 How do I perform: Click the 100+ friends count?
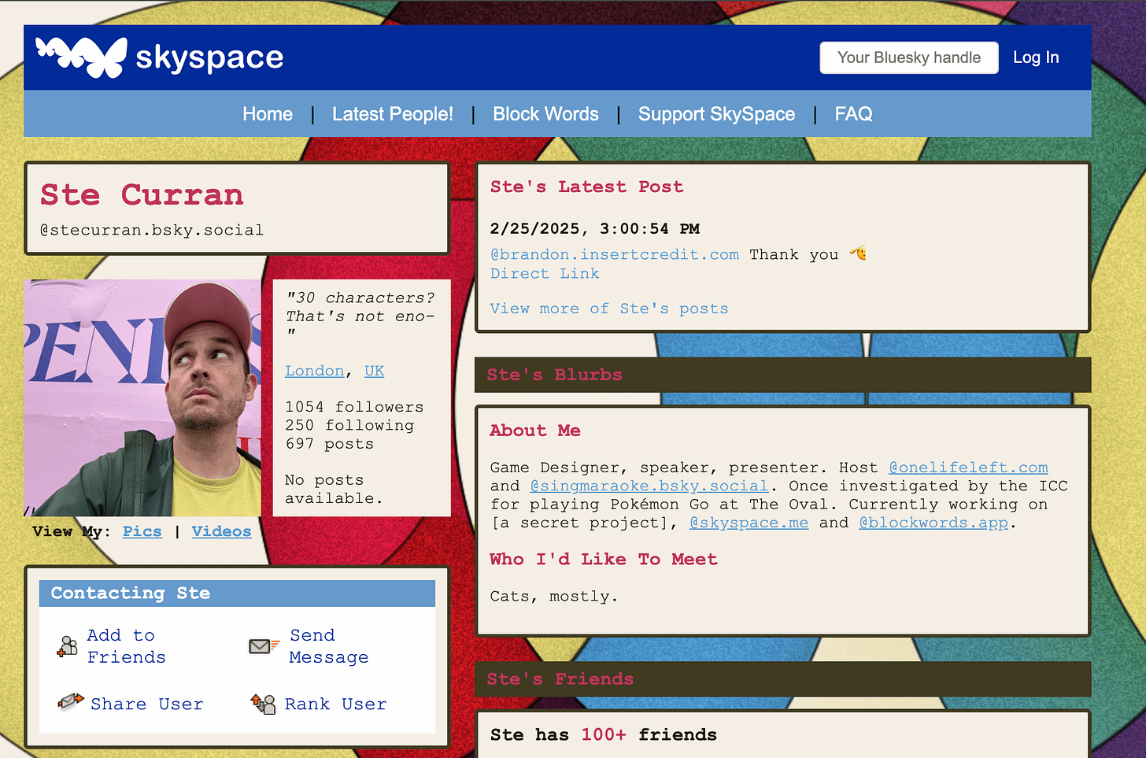click(604, 734)
